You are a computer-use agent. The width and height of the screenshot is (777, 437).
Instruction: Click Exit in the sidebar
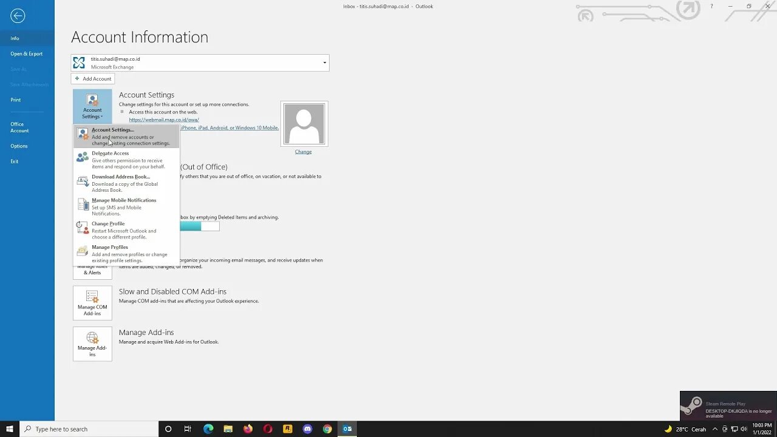27,161
